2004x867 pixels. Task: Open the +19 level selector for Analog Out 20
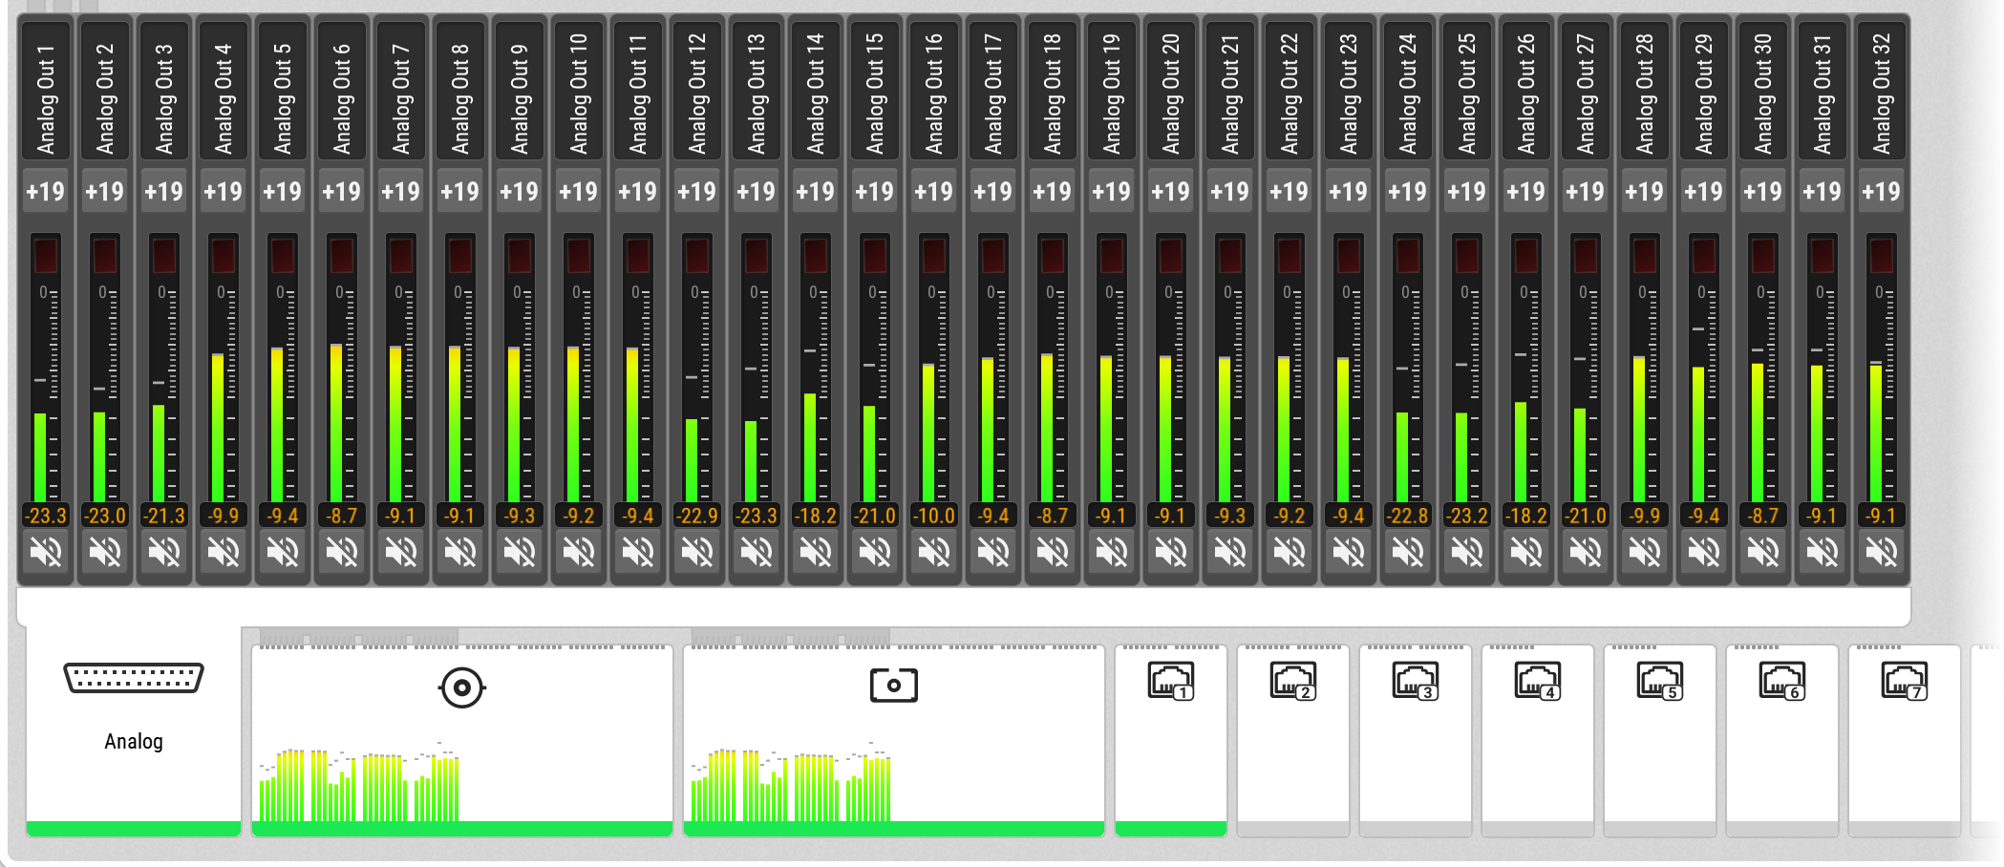[1171, 192]
